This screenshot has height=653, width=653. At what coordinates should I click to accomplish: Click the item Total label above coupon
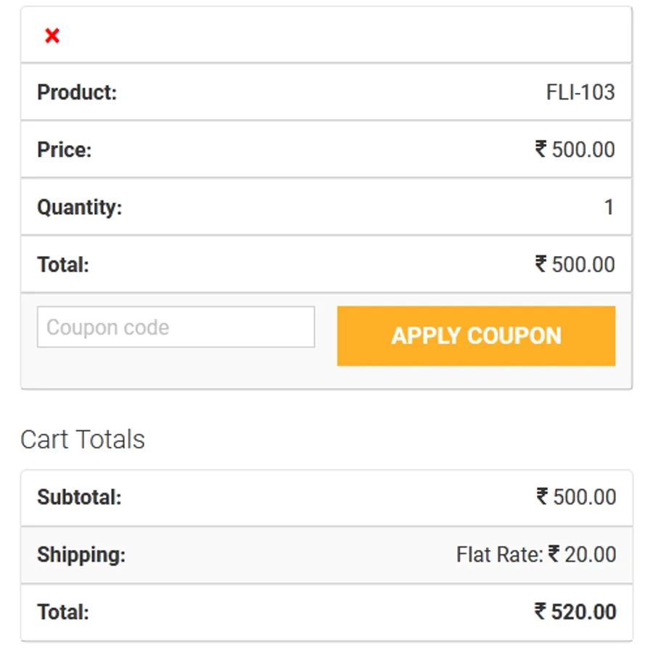[63, 265]
